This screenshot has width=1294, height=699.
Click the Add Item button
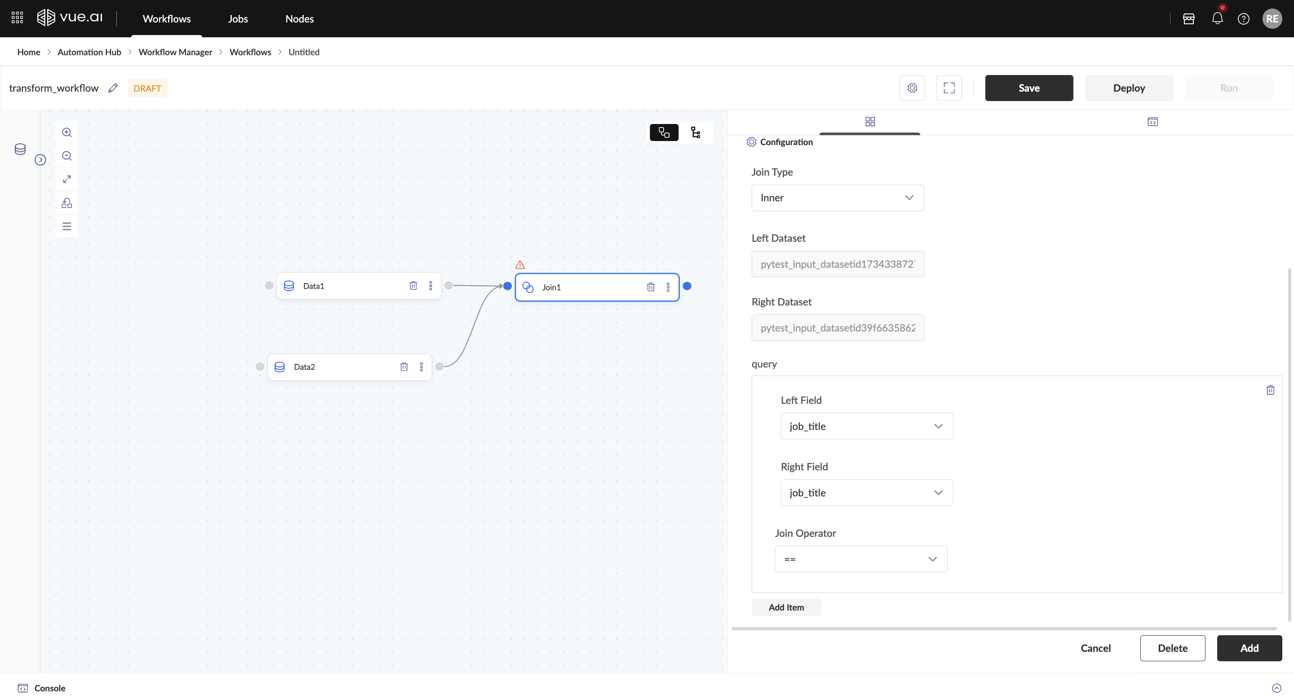[786, 608]
